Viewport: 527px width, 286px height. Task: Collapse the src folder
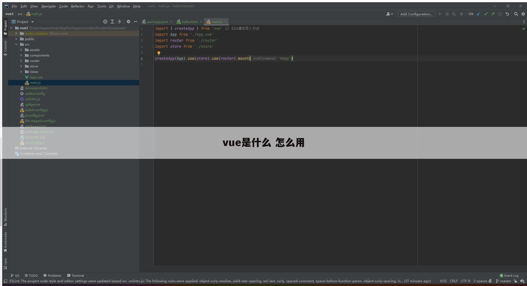[16, 44]
